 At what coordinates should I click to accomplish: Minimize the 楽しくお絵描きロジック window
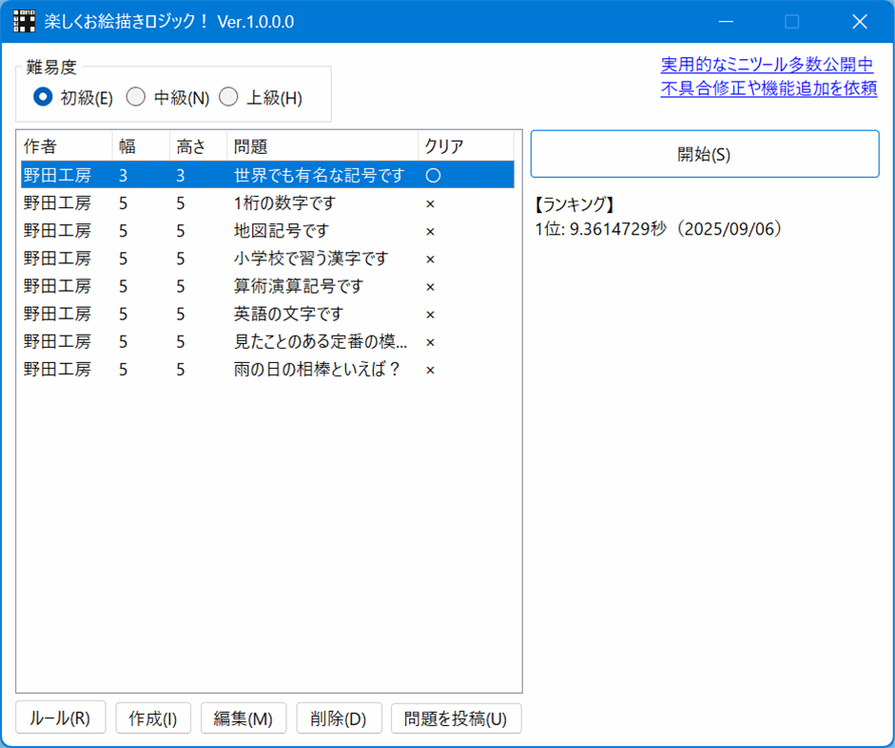726,22
